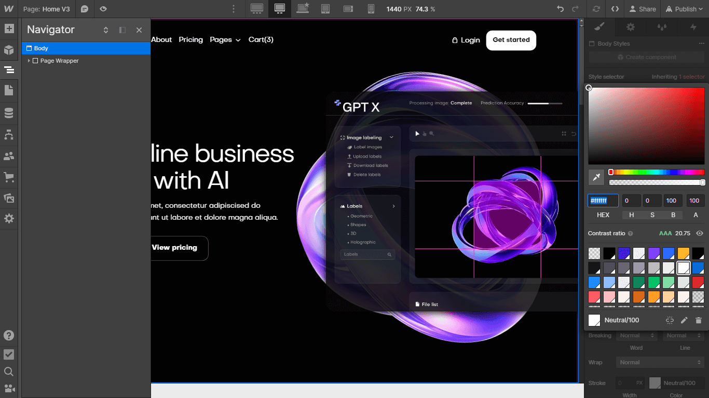The height and width of the screenshot is (398, 709).
Task: Open the Breaking Word dropdown
Action: pyautogui.click(x=636, y=335)
